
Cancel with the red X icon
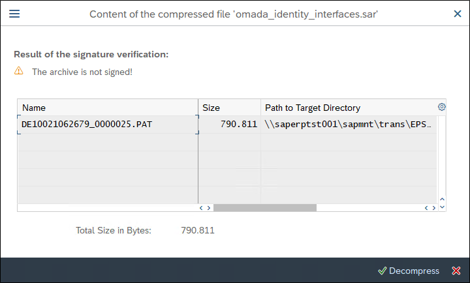pos(456,271)
